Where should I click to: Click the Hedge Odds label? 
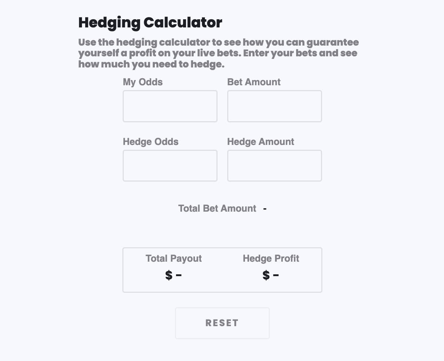pyautogui.click(x=150, y=142)
